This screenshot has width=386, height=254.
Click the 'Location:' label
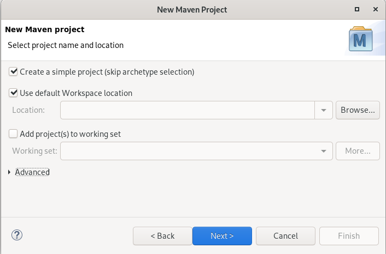[28, 110]
